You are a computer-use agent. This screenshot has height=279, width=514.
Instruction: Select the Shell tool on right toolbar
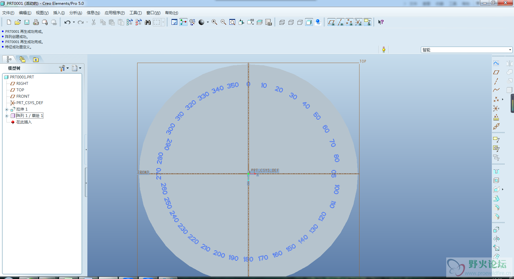pos(496,180)
